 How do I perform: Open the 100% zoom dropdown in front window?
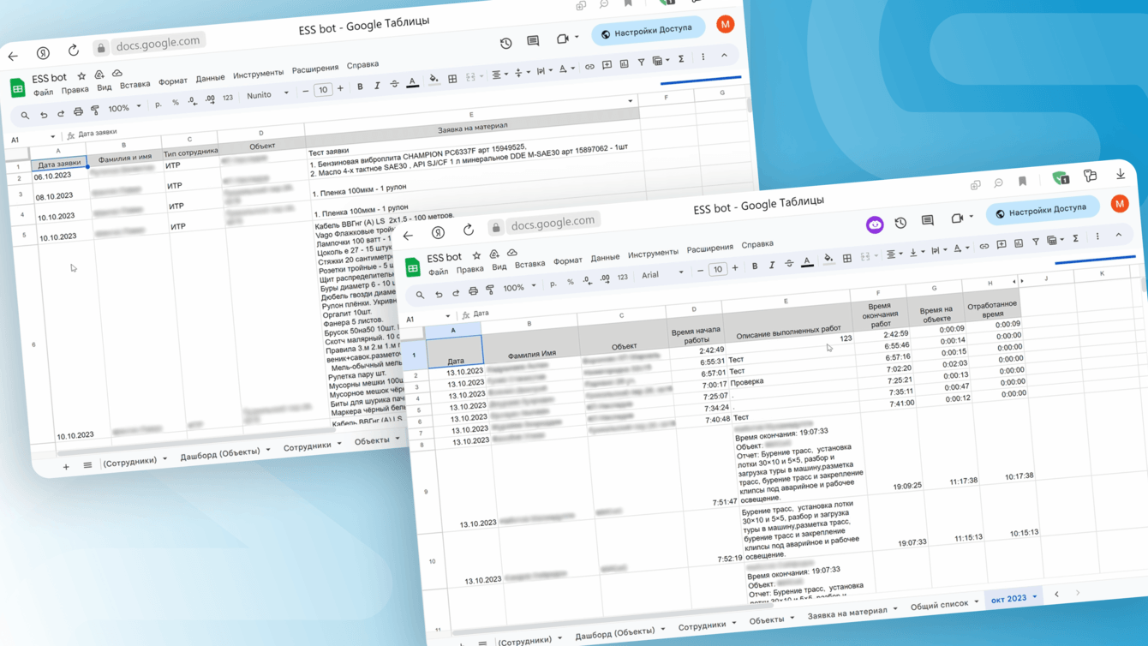pos(519,287)
